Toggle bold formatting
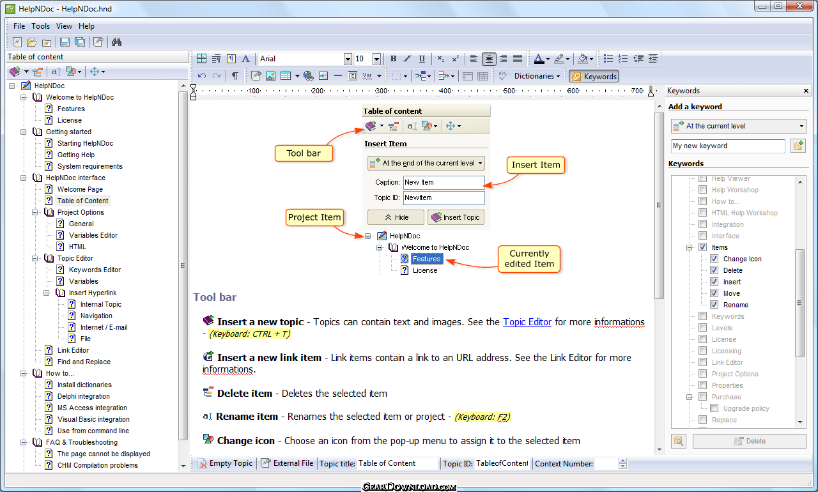This screenshot has width=818, height=492. 393,59
